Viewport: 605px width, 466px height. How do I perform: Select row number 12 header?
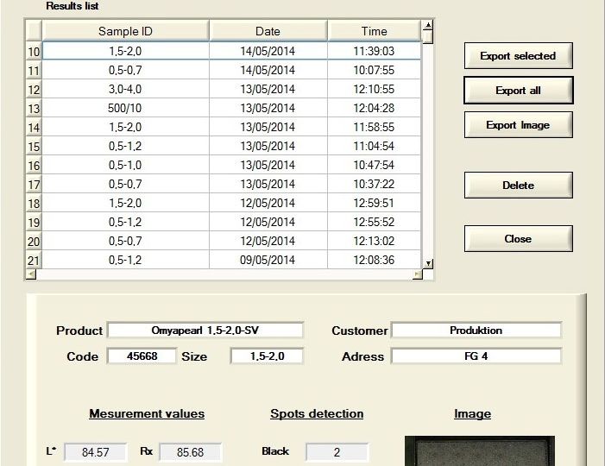(x=34, y=90)
